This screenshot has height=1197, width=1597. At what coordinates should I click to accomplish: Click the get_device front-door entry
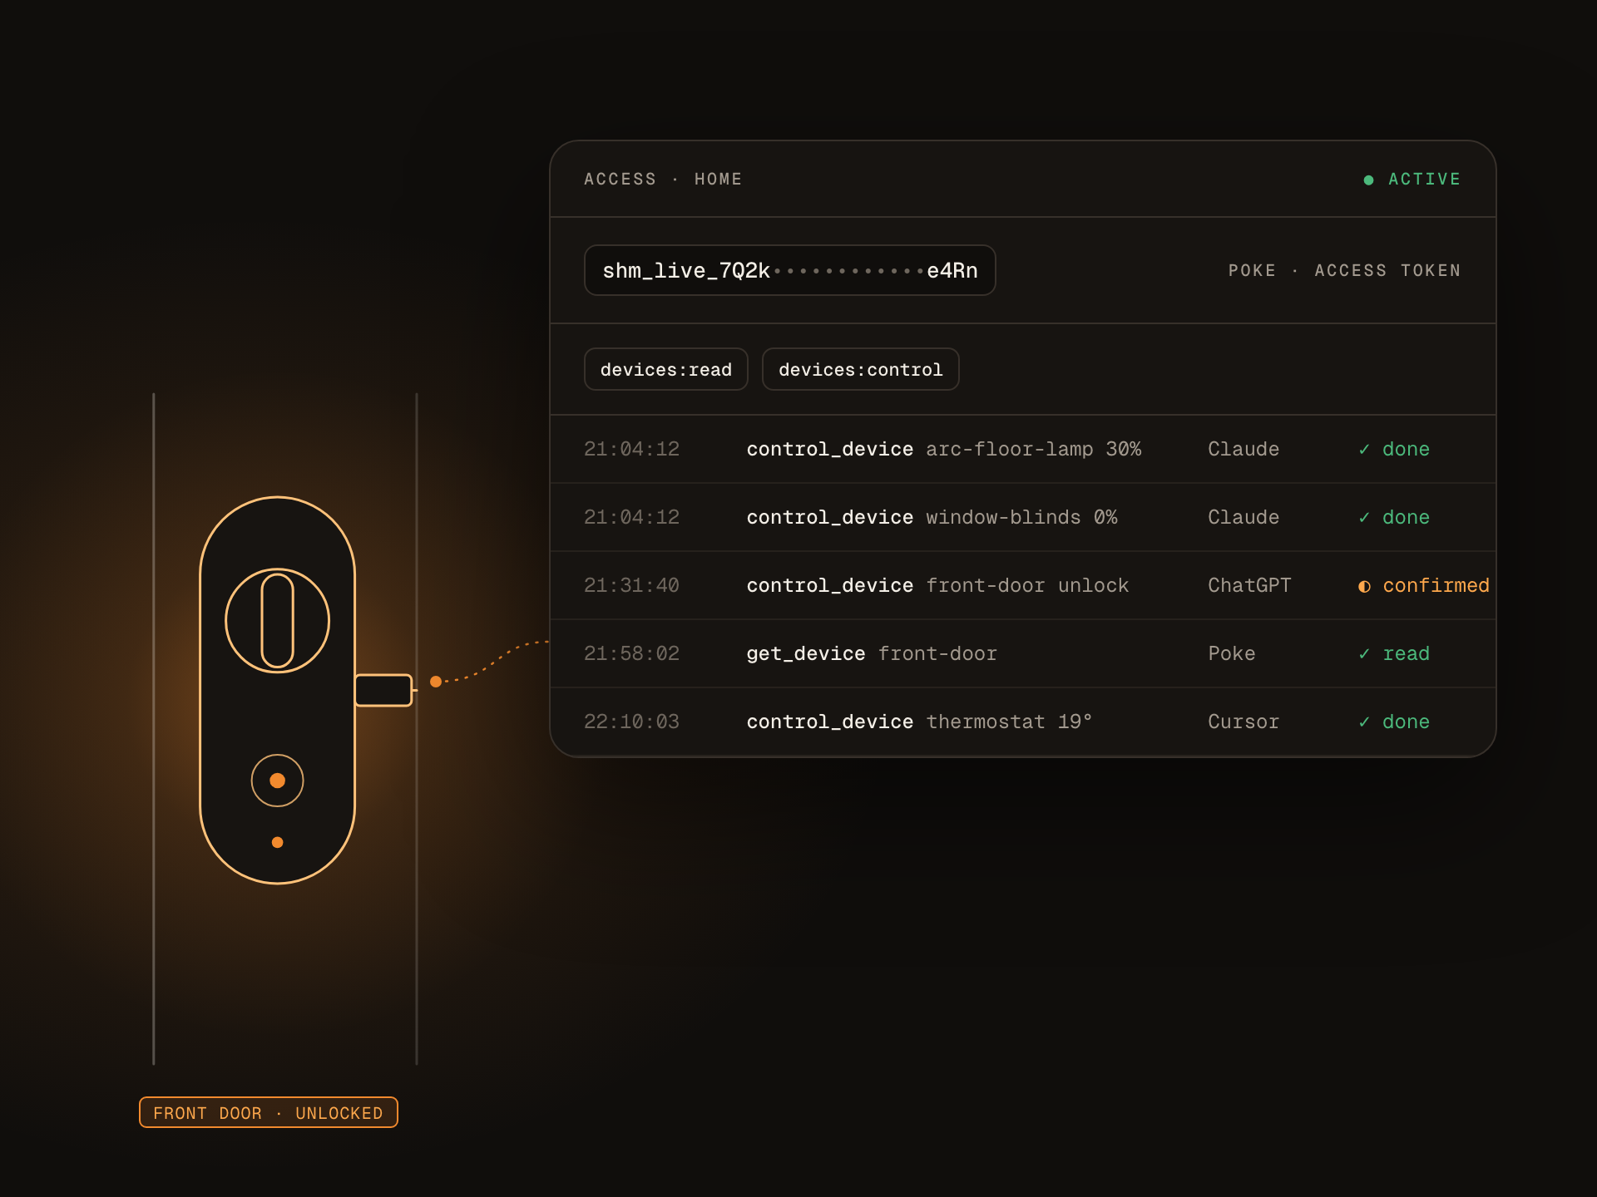click(872, 654)
